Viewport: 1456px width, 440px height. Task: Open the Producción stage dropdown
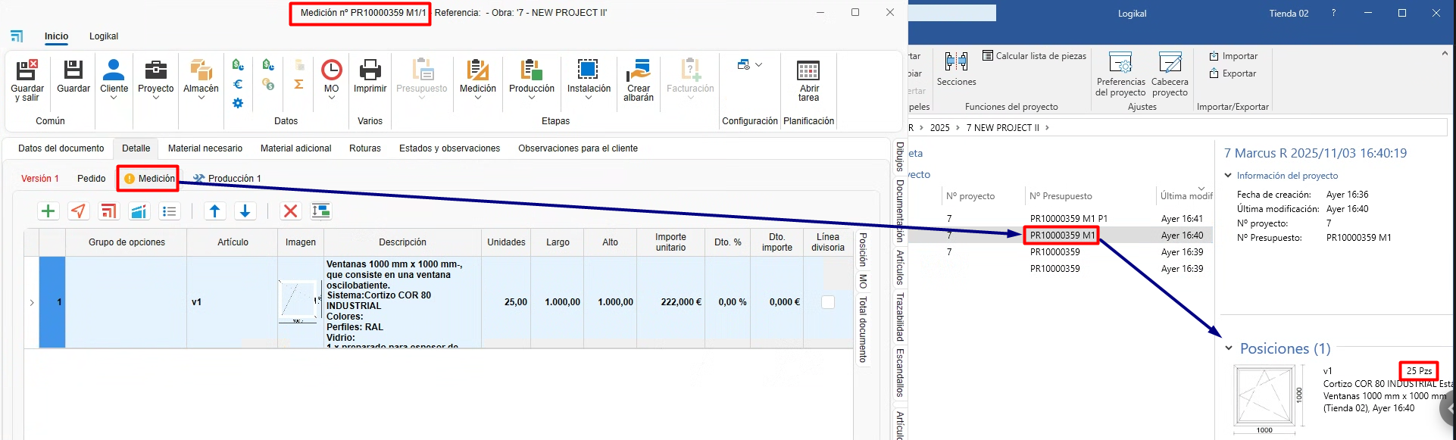pyautogui.click(x=531, y=98)
